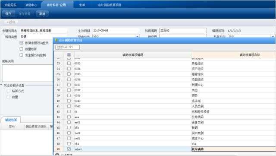
Task: Toggle 账簿余额双向显示 checkbox
Action: pyautogui.click(x=21, y=43)
